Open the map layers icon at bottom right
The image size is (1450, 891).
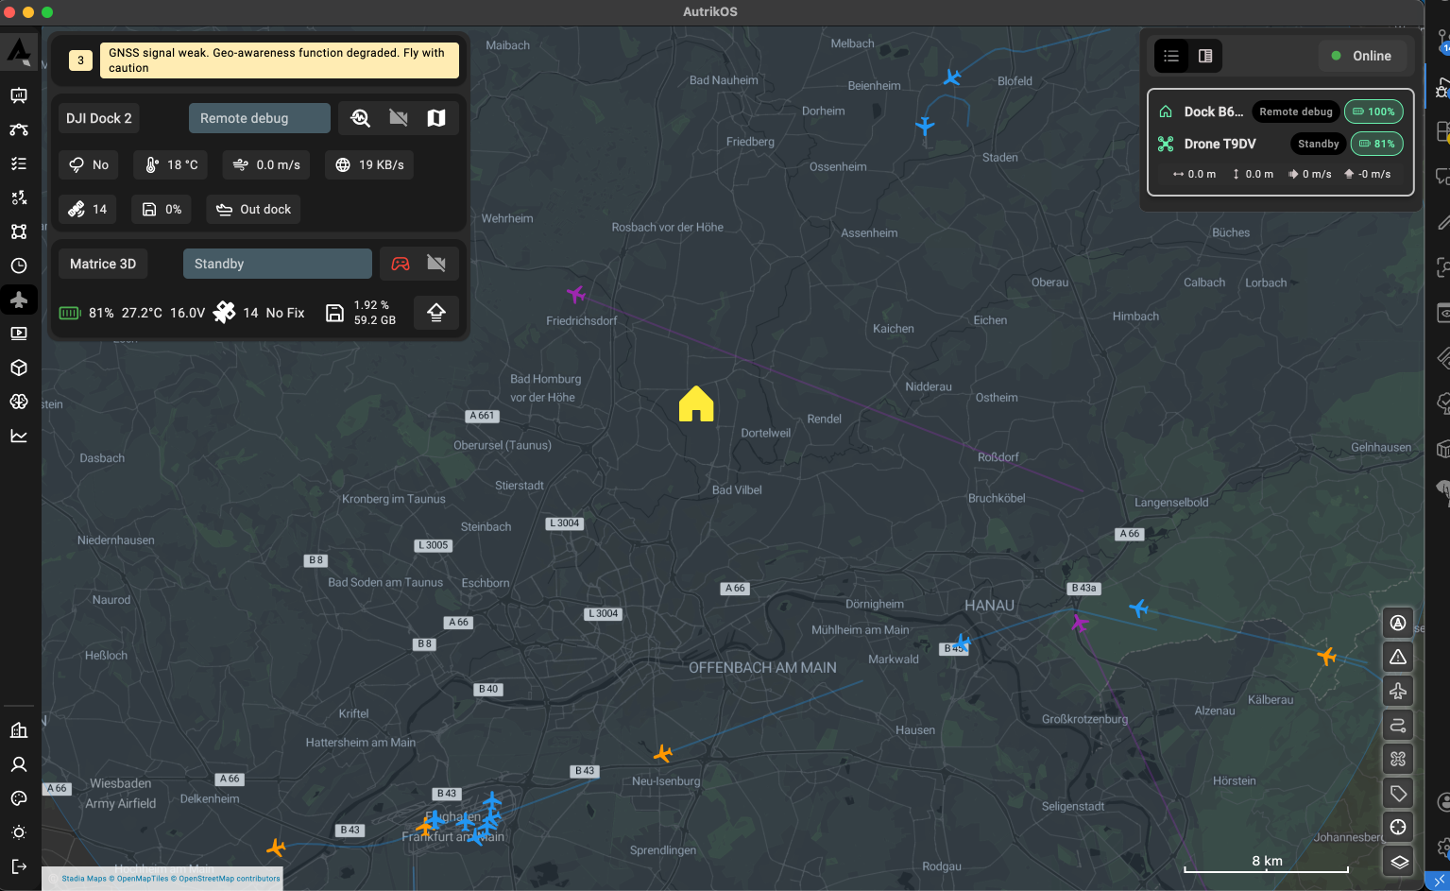1398,861
